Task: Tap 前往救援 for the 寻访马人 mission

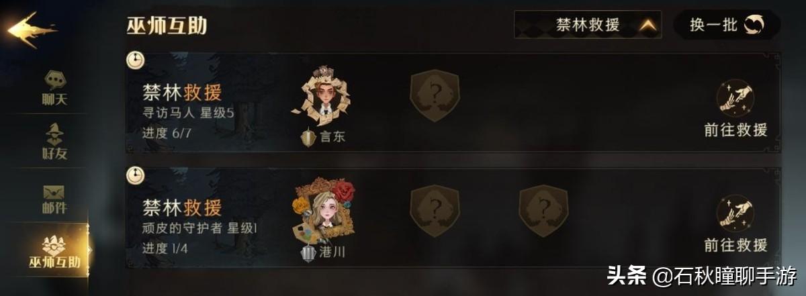Action: pos(735,108)
